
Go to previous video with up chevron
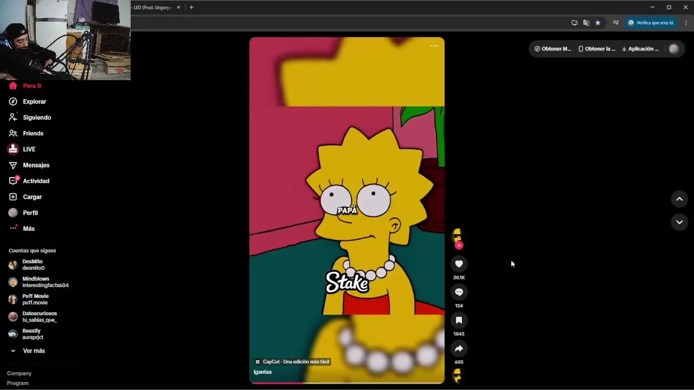point(679,199)
